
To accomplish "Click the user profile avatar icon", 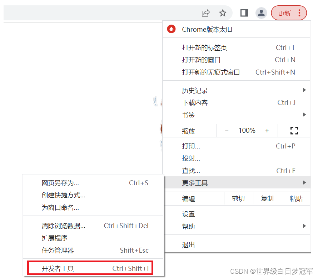I will 261,13.
